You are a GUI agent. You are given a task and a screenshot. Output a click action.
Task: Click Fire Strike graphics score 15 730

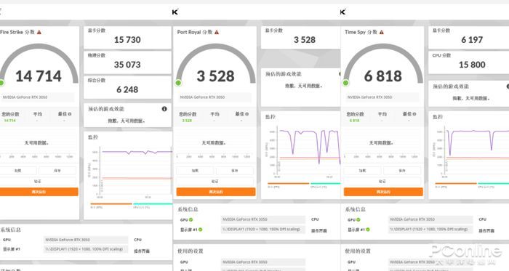tap(127, 40)
